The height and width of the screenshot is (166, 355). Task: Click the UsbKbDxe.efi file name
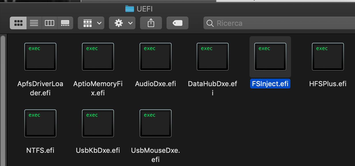(x=98, y=150)
